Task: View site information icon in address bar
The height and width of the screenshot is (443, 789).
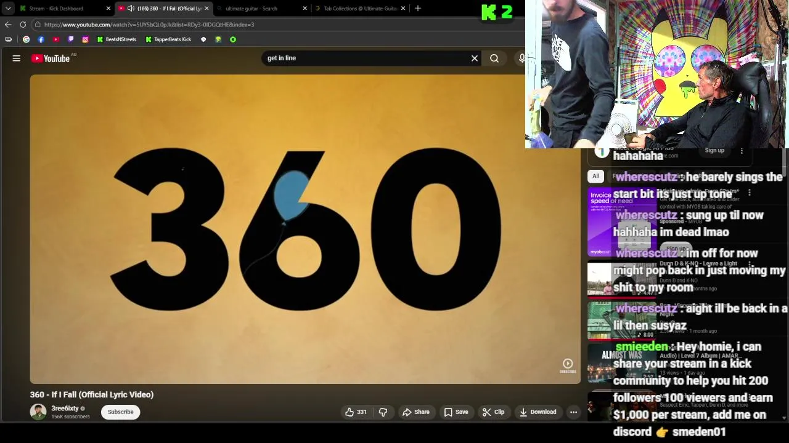Action: pyautogui.click(x=38, y=25)
